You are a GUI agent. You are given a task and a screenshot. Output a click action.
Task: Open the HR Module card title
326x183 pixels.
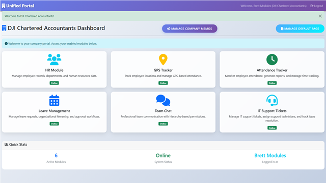point(55,70)
